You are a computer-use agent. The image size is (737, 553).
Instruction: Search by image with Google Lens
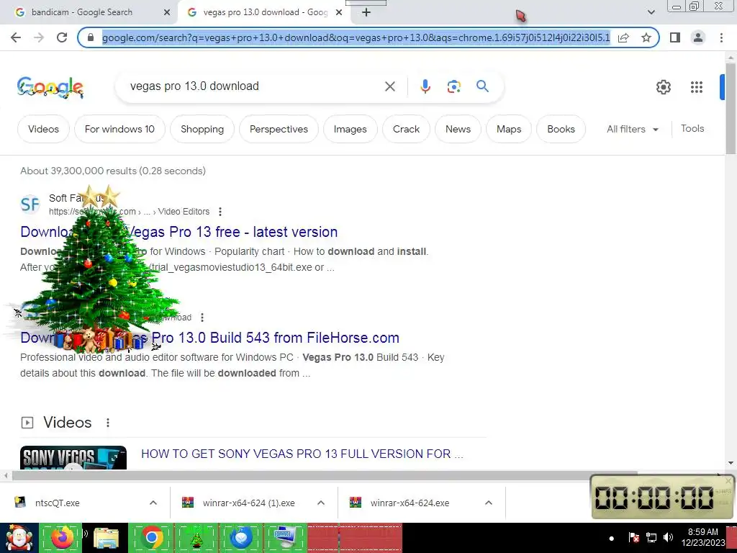tap(453, 86)
